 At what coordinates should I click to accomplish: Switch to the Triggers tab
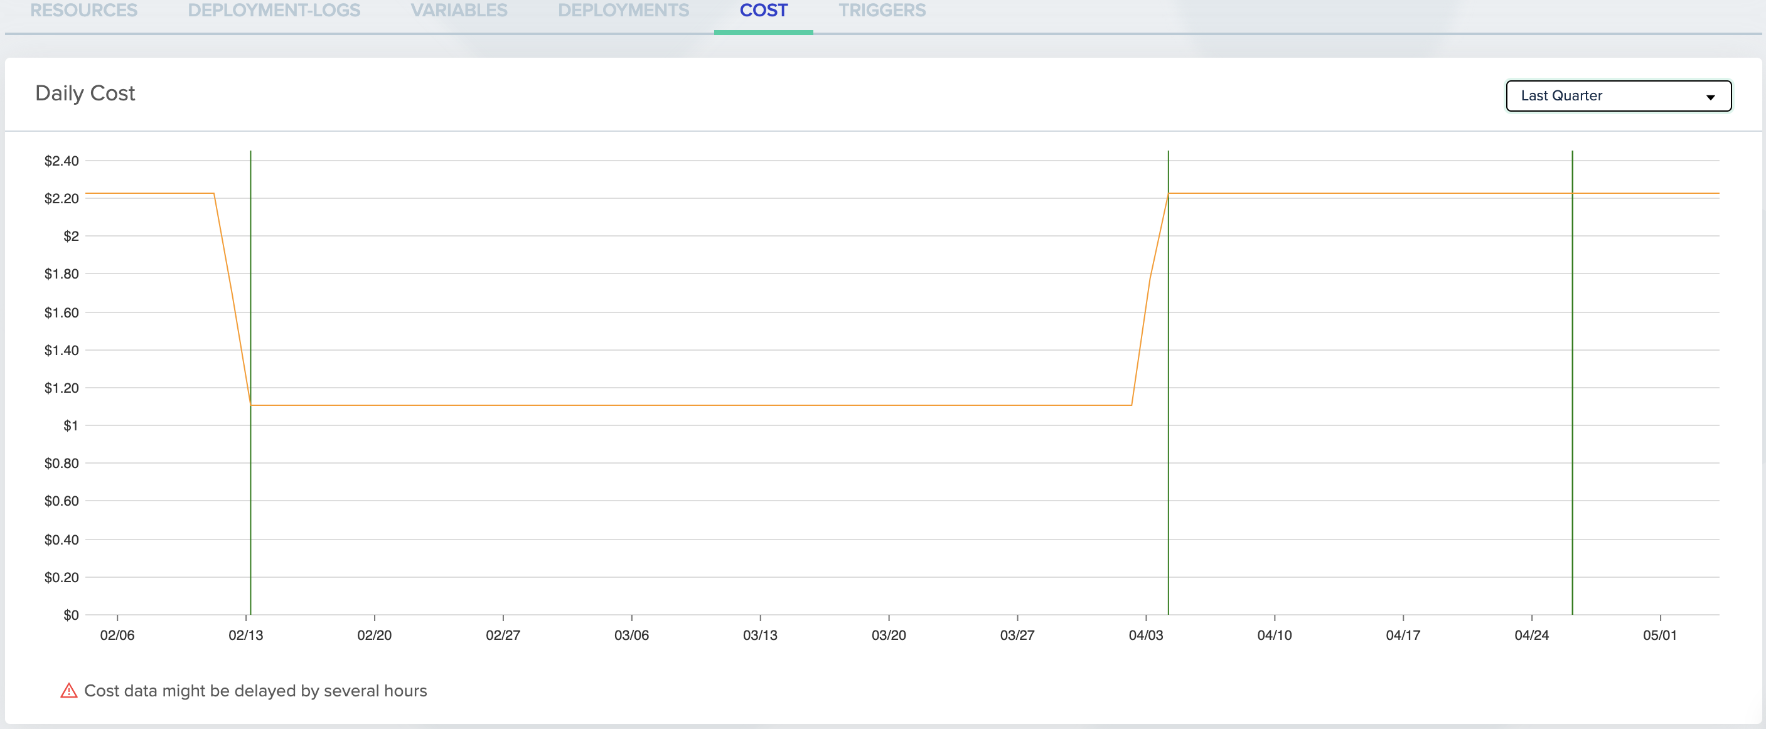click(x=882, y=10)
